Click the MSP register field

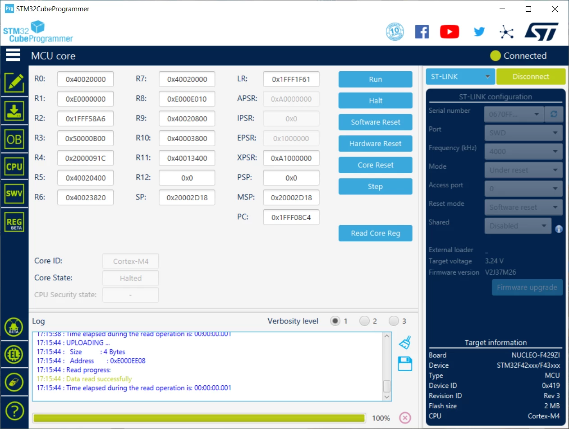[291, 198]
